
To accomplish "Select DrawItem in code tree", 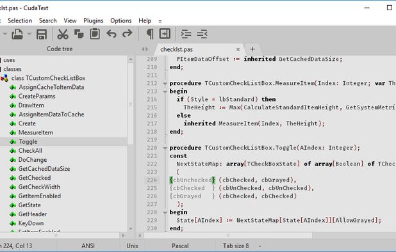I will 31,106.
